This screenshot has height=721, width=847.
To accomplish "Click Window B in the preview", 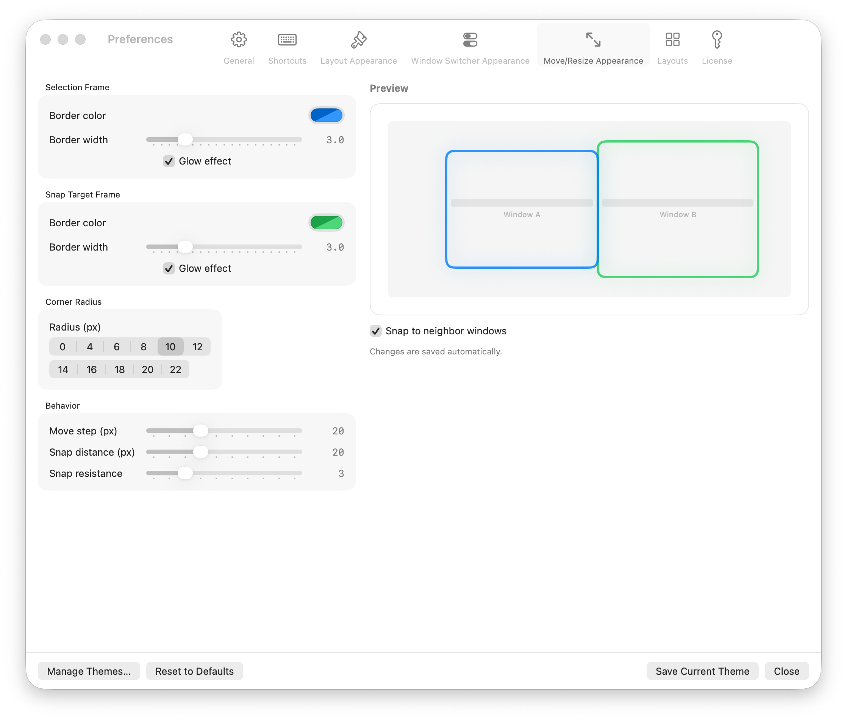I will point(678,209).
